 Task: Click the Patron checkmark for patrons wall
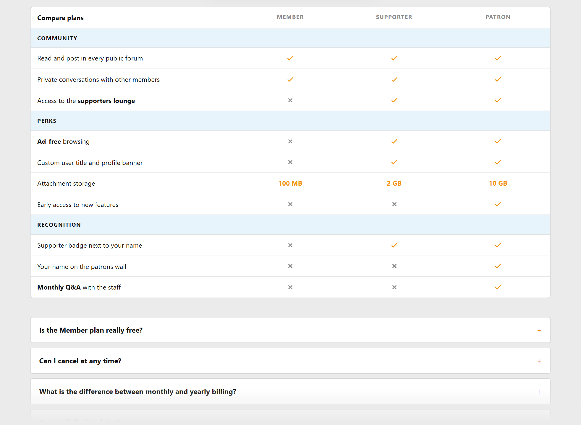tap(498, 266)
